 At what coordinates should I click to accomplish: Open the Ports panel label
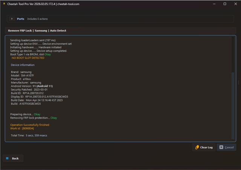click(x=20, y=19)
